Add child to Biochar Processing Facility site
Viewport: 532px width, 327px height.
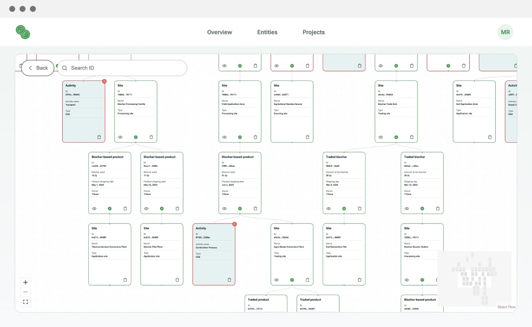136,137
